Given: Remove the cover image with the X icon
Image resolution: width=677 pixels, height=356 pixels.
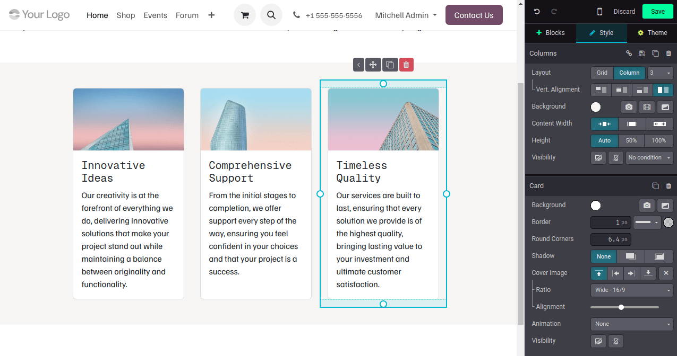Looking at the screenshot, I should 666,273.
